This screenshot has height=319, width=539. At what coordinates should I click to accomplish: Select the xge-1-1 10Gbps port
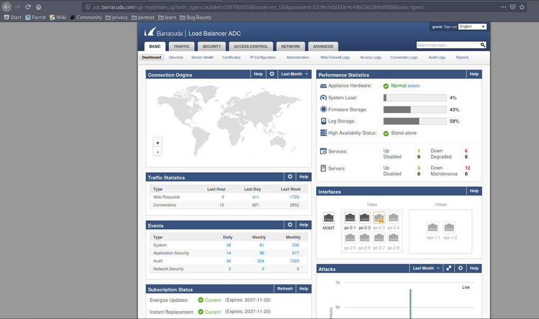[433, 228]
